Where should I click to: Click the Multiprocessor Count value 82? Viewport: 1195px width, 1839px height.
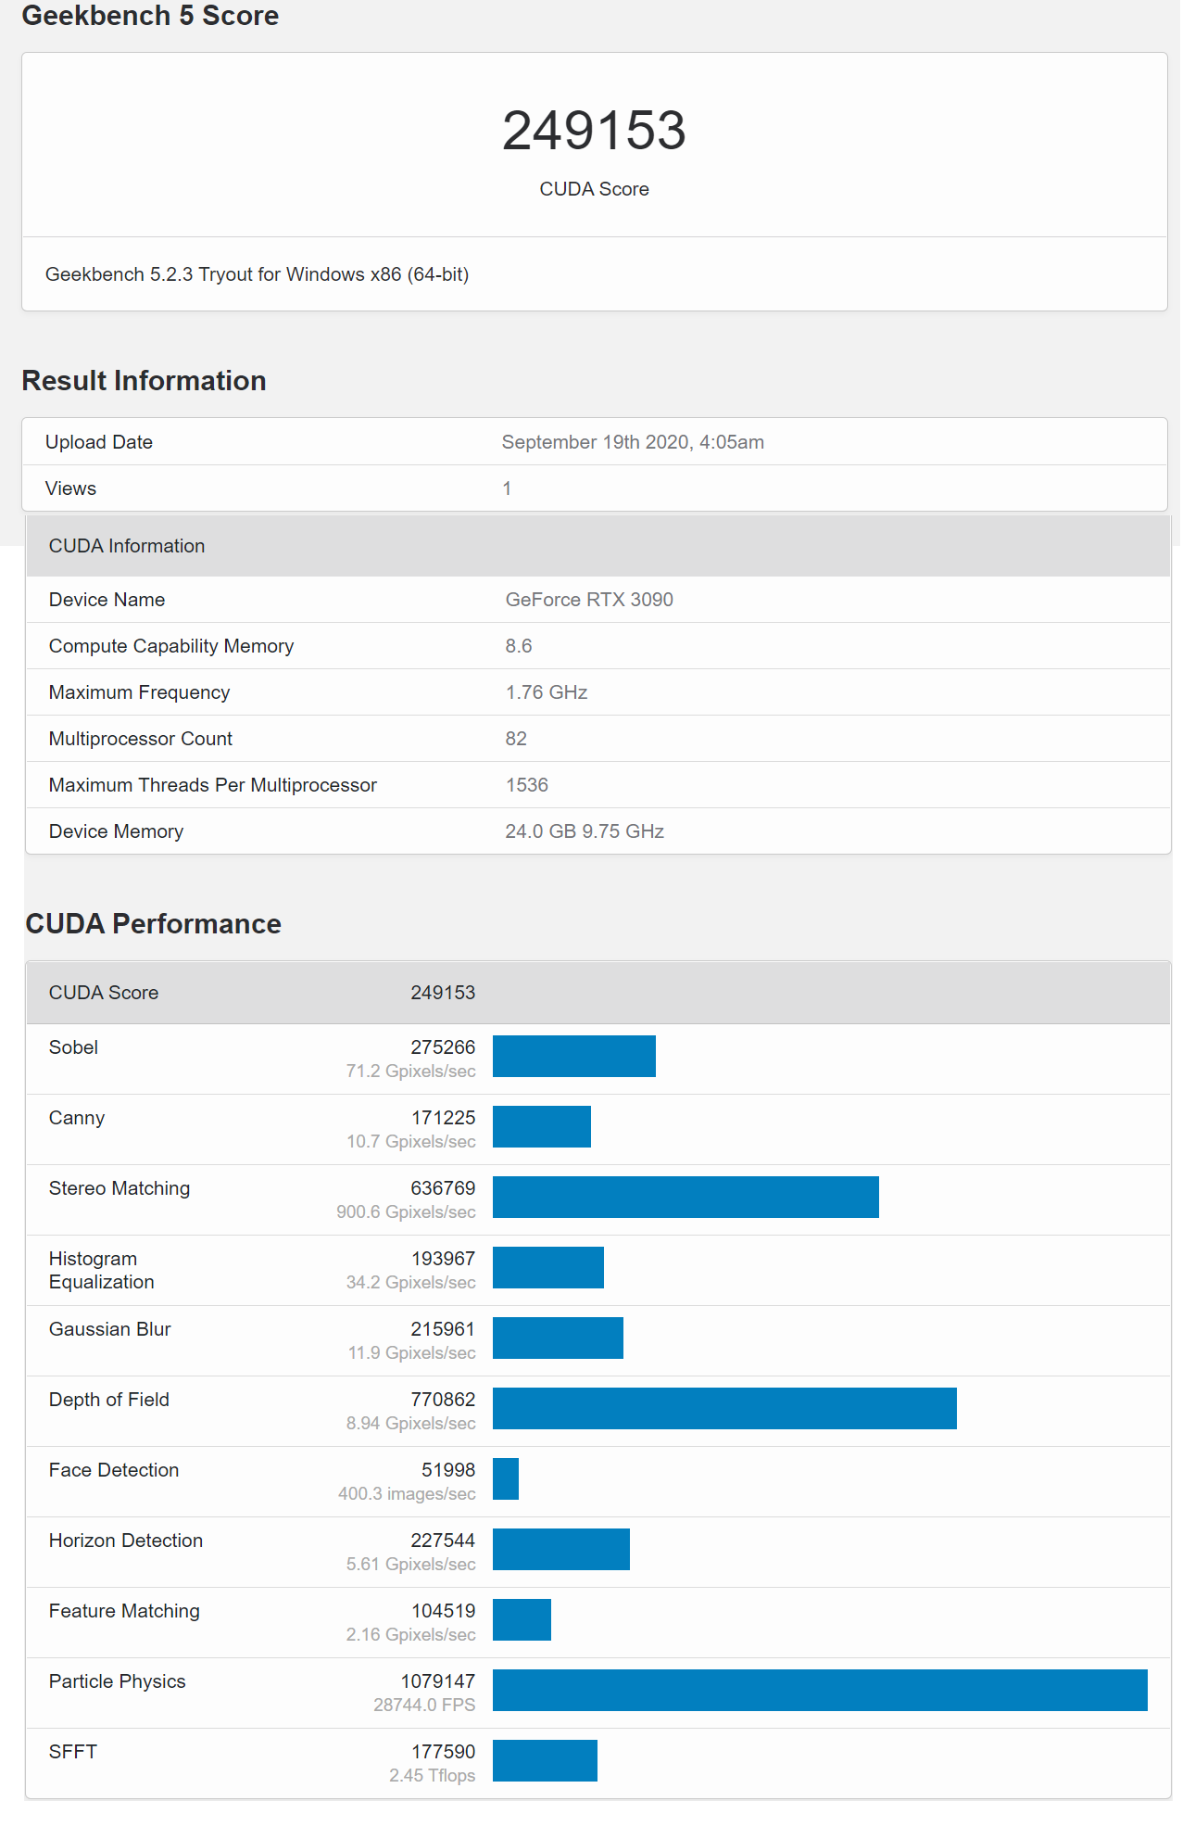(x=516, y=739)
